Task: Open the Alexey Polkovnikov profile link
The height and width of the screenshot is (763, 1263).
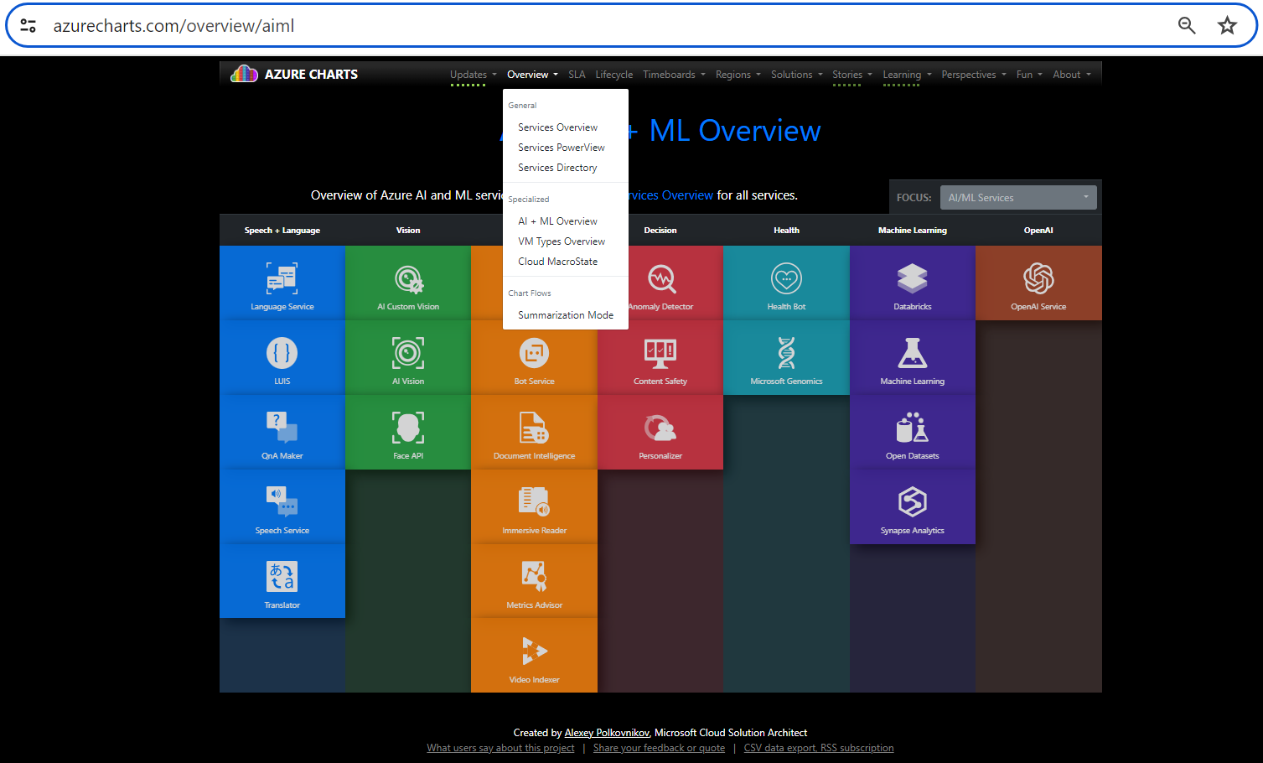Action: pos(606,732)
